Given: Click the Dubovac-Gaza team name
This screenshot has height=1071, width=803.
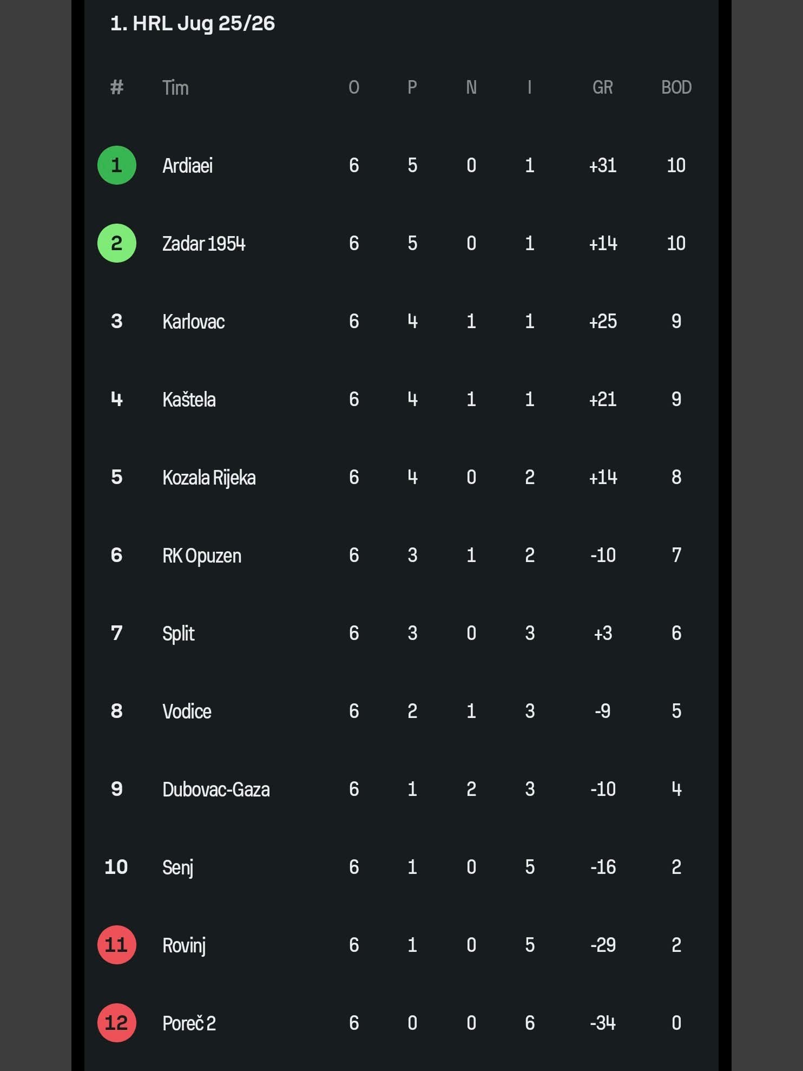Looking at the screenshot, I should click(x=216, y=789).
